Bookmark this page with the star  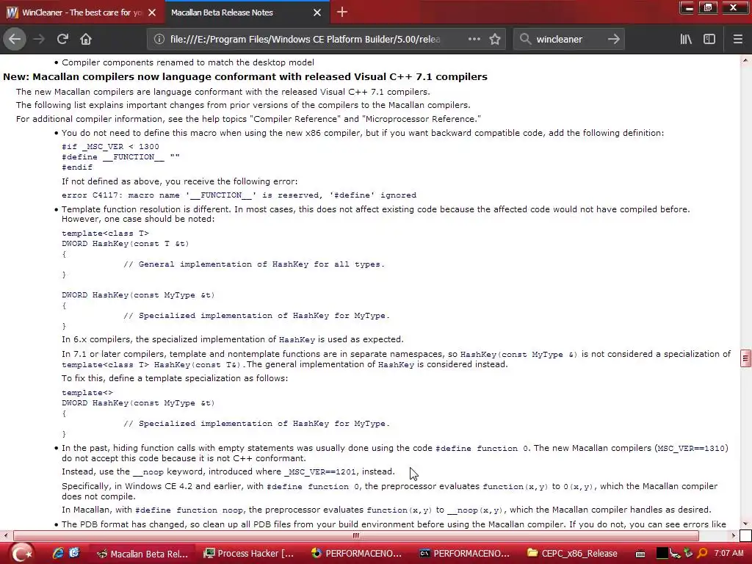click(495, 39)
